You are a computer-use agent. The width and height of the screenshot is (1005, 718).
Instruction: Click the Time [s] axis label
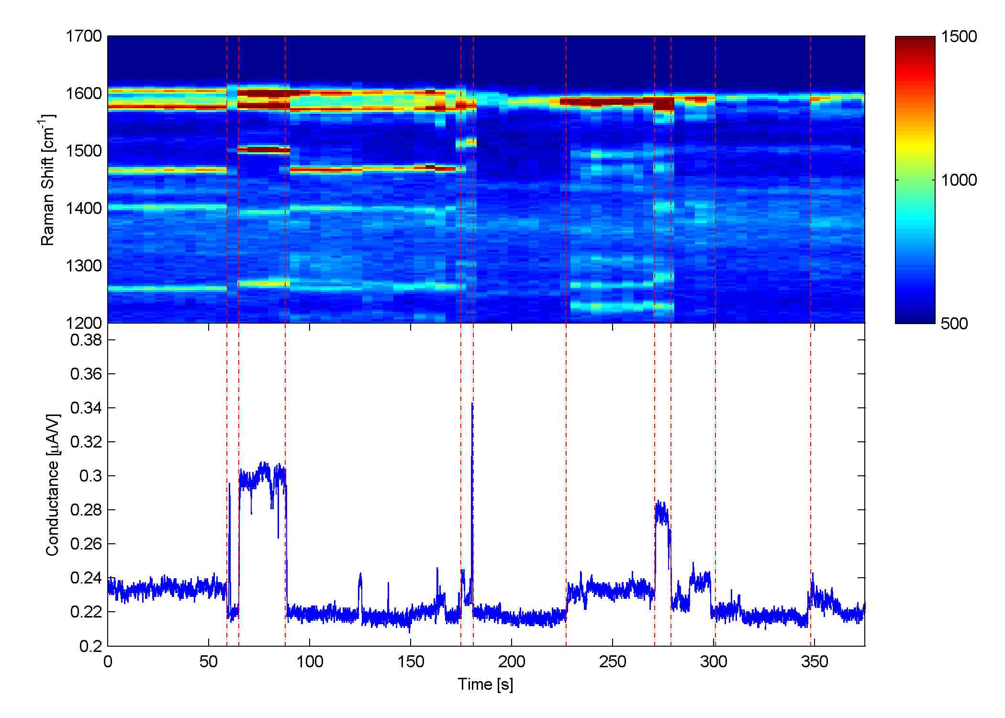[485, 684]
